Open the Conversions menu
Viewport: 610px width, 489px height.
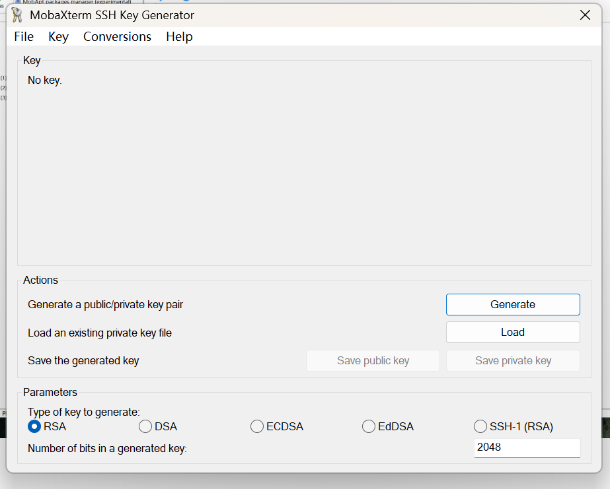pyautogui.click(x=117, y=36)
